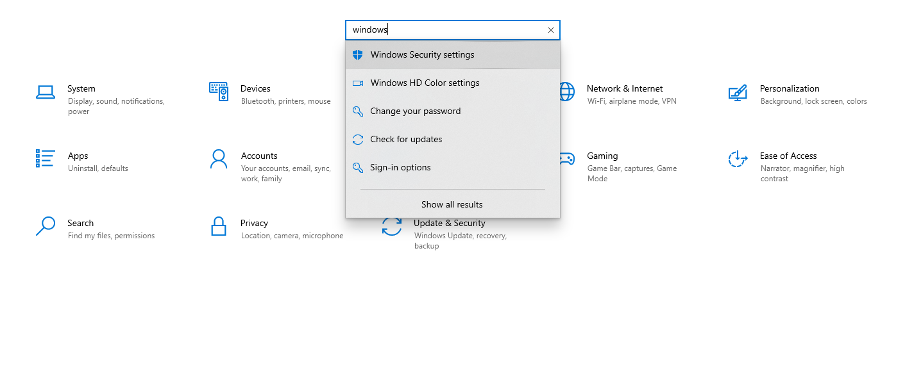
Task: Select Windows HD Color settings result
Action: (453, 83)
